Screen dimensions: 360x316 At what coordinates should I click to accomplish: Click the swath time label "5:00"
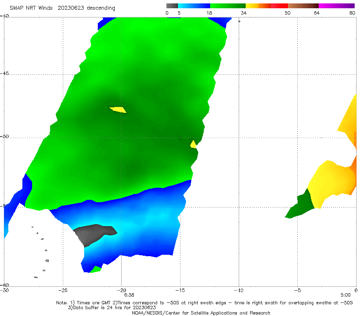tap(345, 295)
